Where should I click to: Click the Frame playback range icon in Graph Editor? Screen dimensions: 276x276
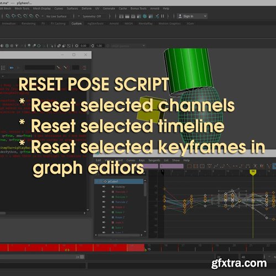[195, 166]
